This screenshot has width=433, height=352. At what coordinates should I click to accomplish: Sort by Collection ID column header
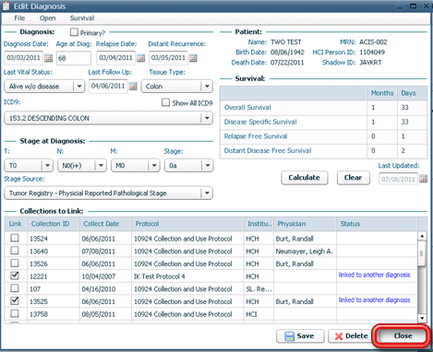54,224
